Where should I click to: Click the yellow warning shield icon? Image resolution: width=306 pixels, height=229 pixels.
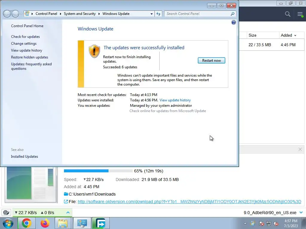94,51
